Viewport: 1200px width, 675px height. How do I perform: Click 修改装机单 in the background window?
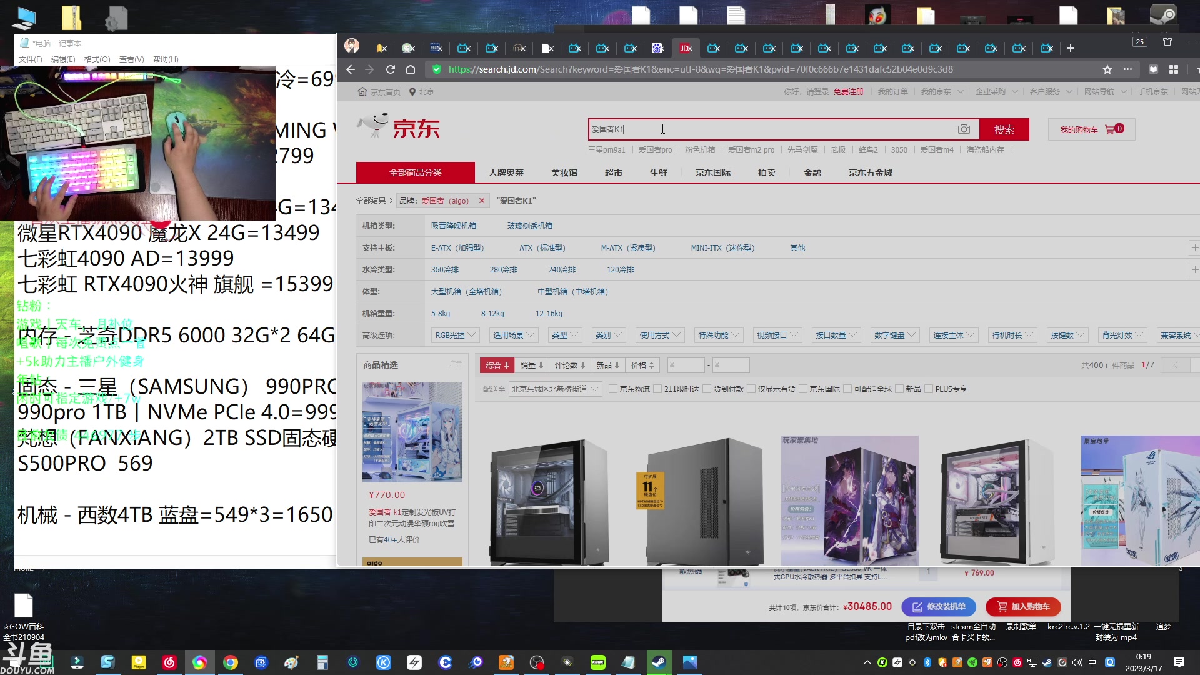click(939, 606)
